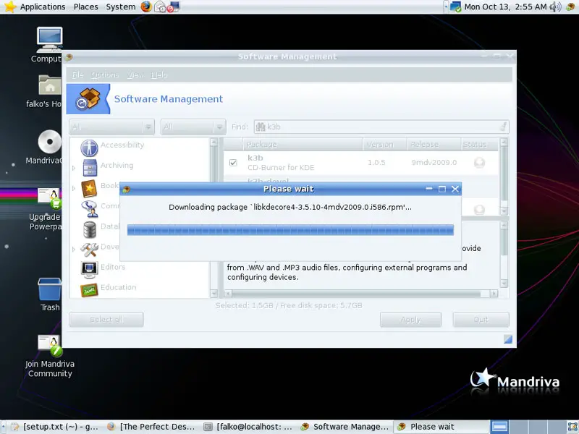
Task: Click the category list vertical scrollbar
Action: click(214, 218)
